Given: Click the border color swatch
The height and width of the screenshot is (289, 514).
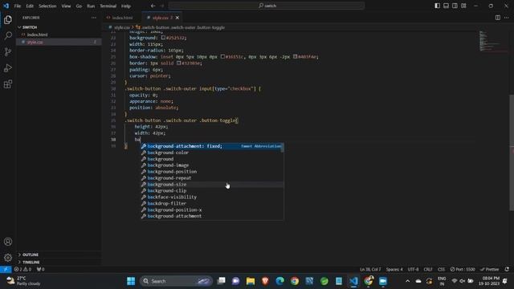Looking at the screenshot, I should pos(179,63).
